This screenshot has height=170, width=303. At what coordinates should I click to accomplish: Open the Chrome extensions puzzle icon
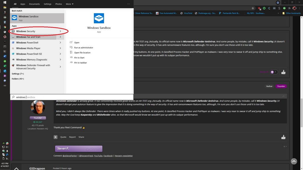[289, 8]
